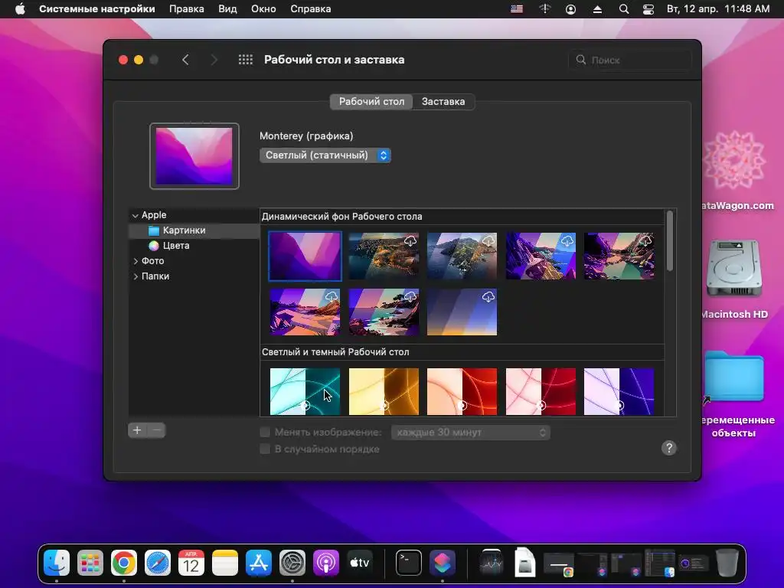
Task: Click the Apple logo menu
Action: 20,9
